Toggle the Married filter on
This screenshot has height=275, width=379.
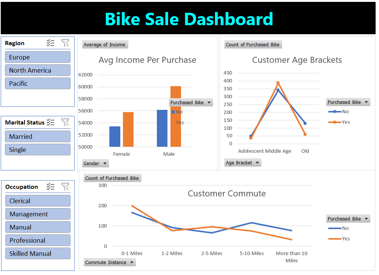click(37, 136)
